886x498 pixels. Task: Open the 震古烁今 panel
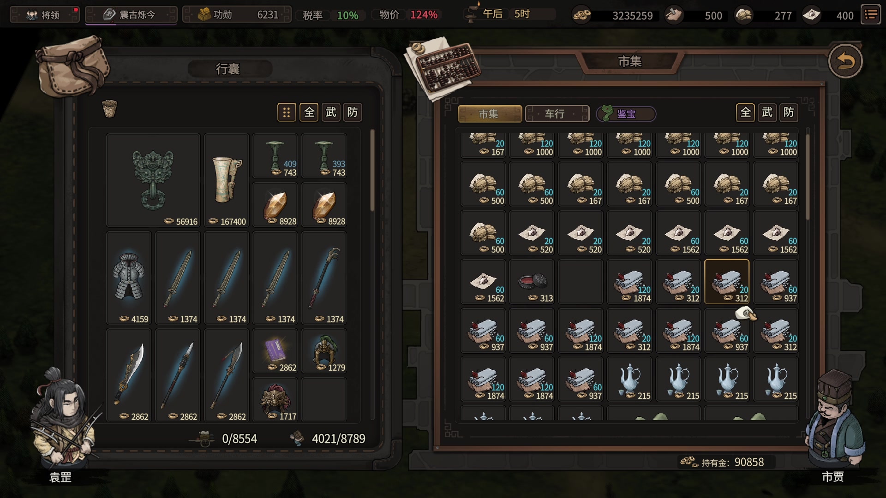(132, 15)
